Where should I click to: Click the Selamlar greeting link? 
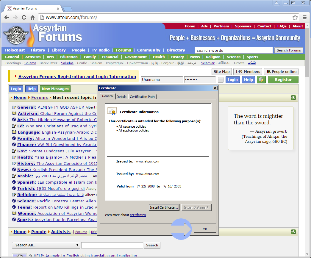pyautogui.click(x=207, y=63)
